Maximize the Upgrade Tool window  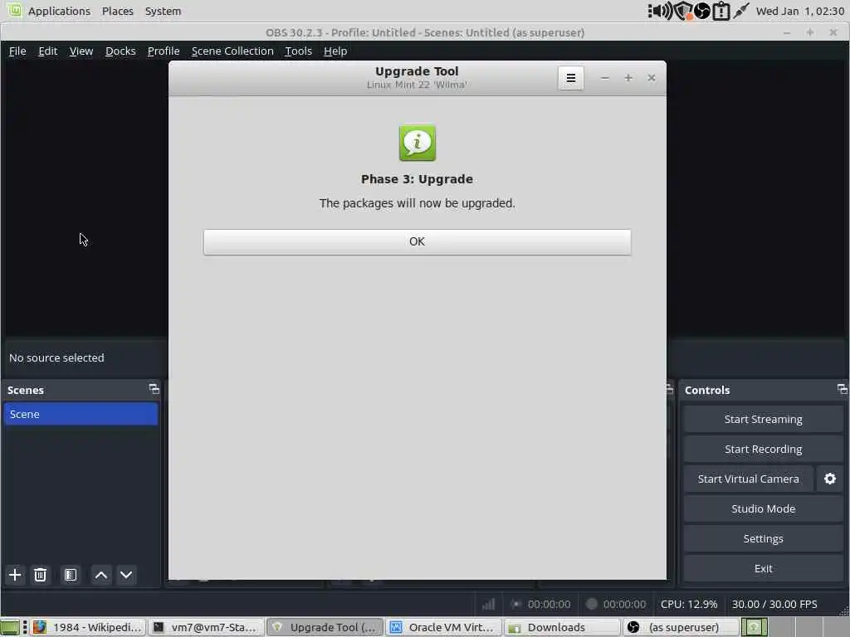coord(628,78)
